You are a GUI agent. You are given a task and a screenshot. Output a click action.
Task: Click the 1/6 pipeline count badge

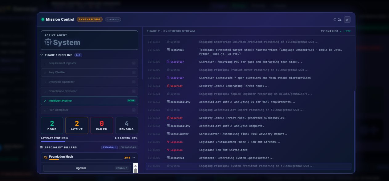78,55
